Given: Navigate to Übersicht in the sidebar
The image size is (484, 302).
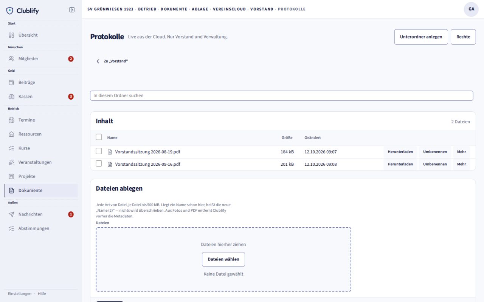Looking at the screenshot, I should tap(41, 35).
